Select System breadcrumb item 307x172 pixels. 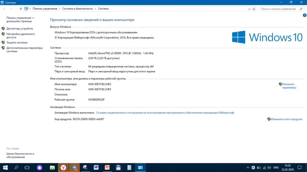pos(103,8)
